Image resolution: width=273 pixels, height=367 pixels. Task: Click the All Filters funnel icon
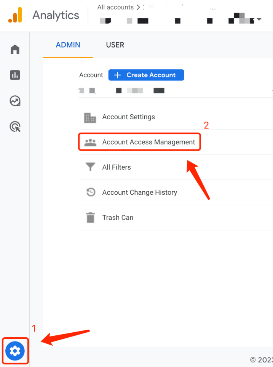tap(90, 167)
